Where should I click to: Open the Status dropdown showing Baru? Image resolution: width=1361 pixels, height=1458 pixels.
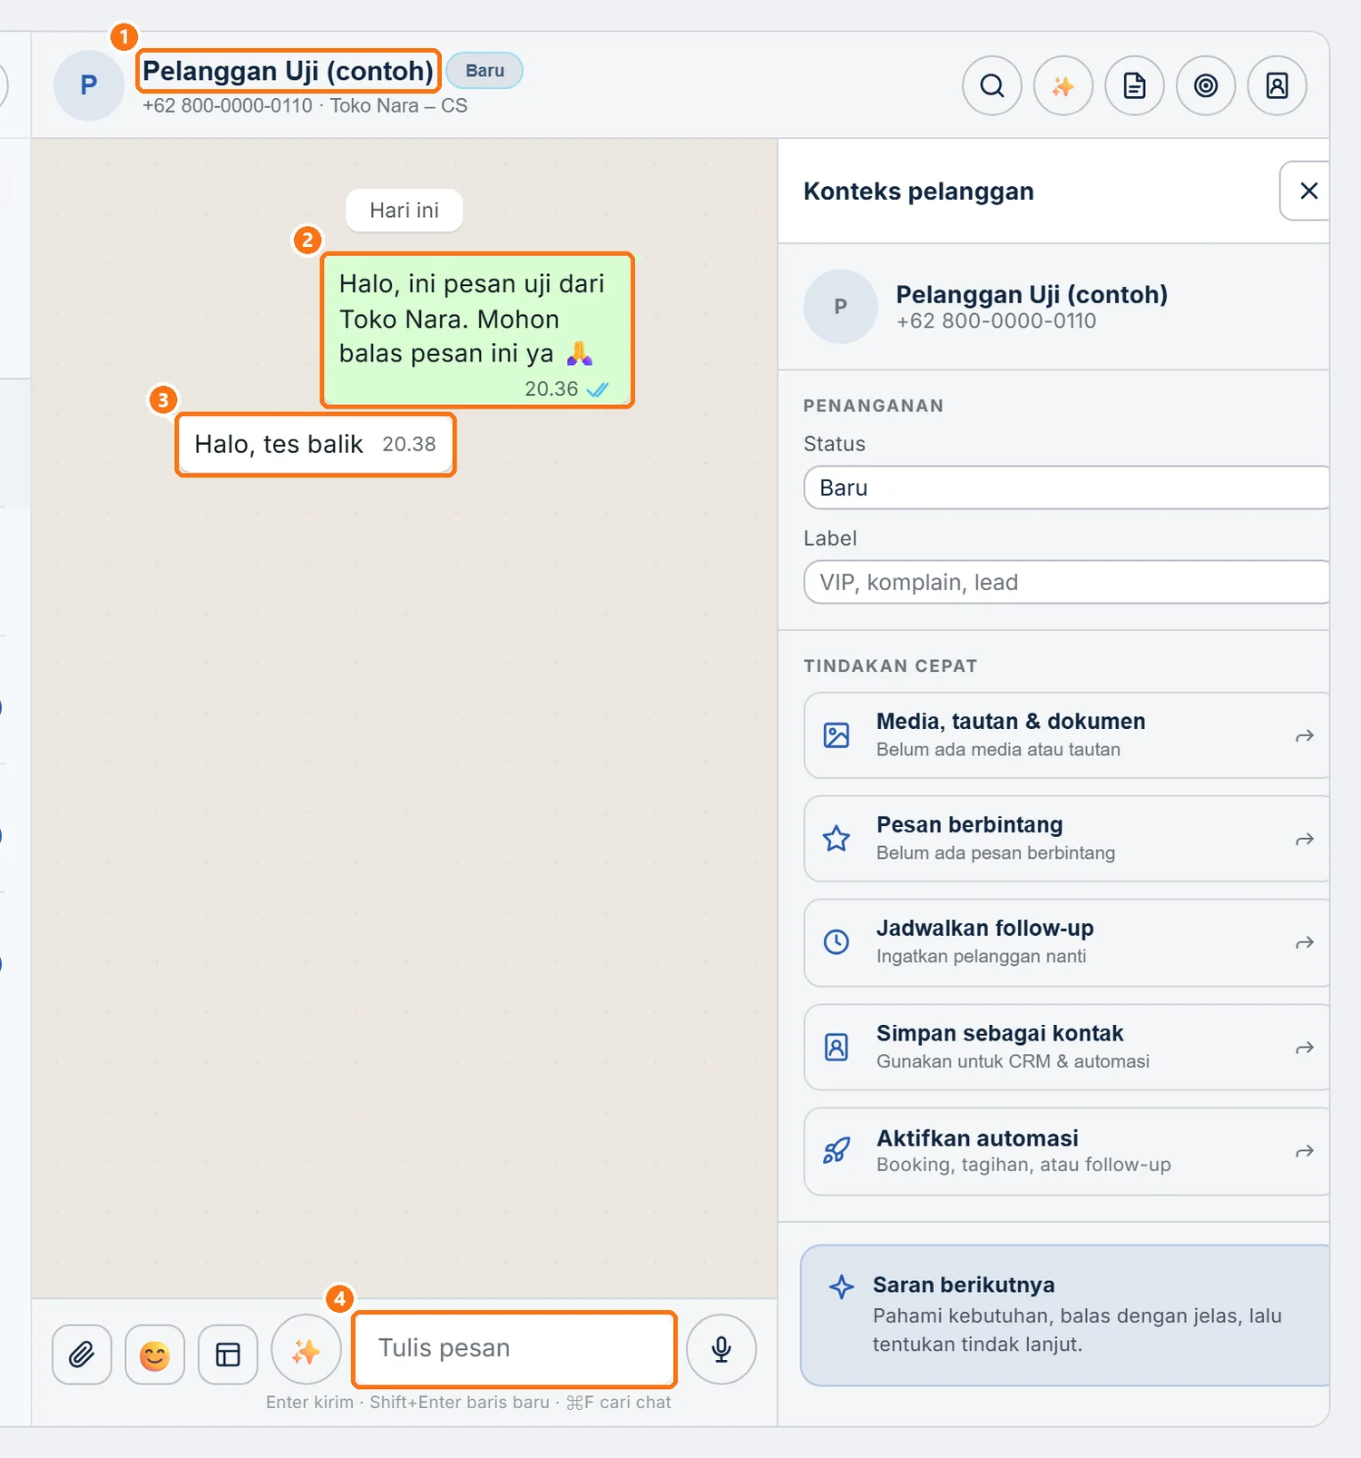[x=1066, y=488]
